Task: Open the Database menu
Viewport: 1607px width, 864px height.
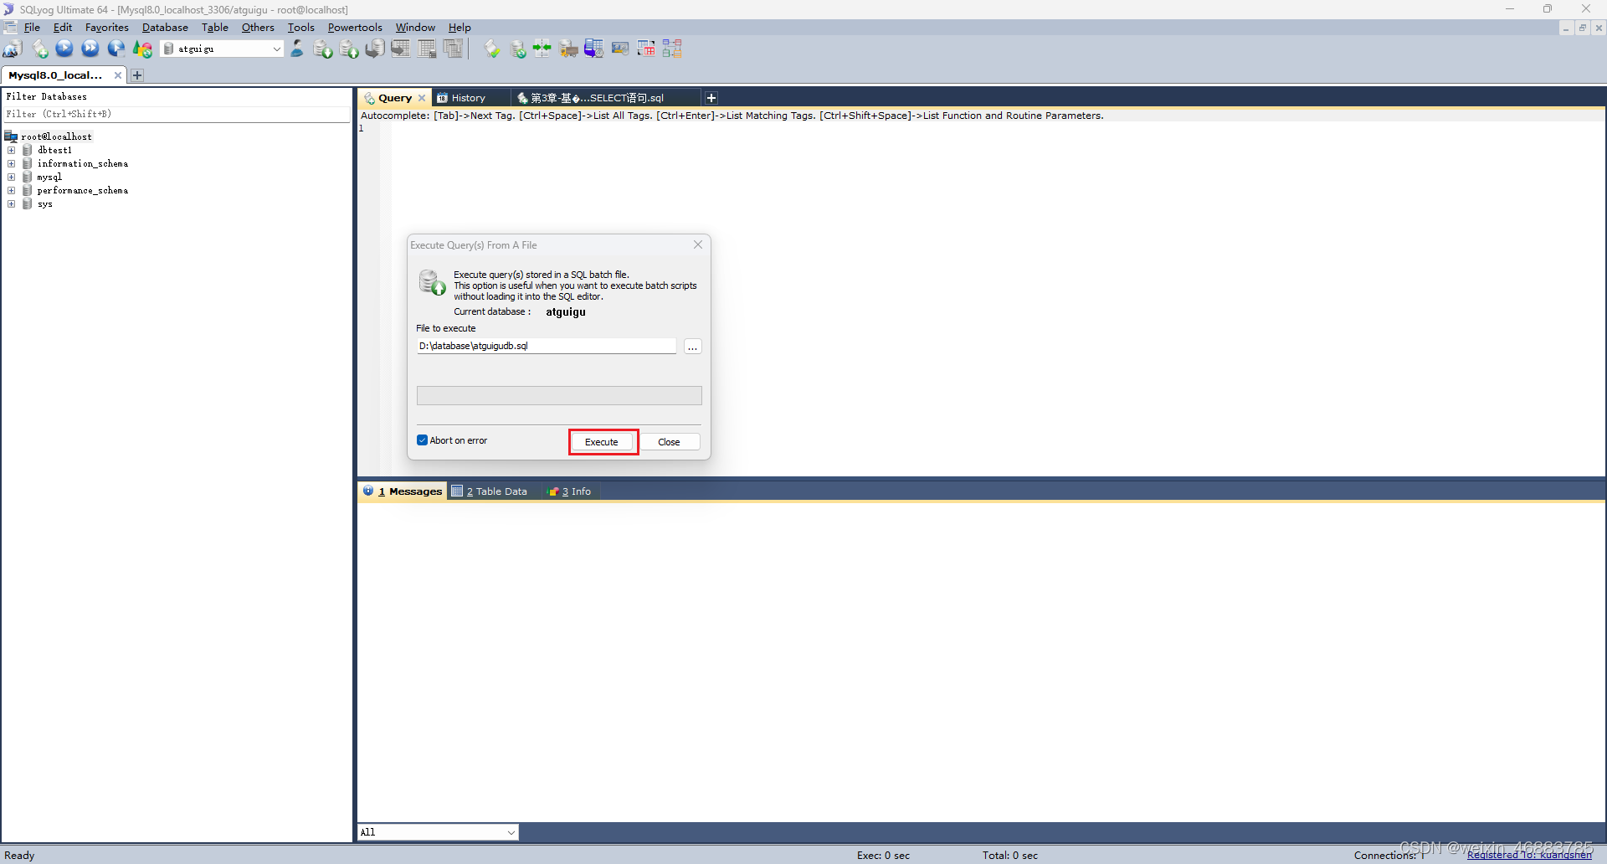Action: [165, 28]
